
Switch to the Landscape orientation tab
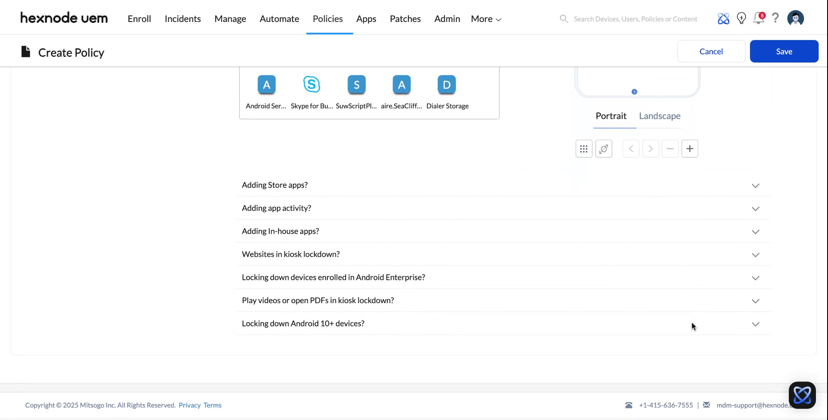(x=660, y=116)
